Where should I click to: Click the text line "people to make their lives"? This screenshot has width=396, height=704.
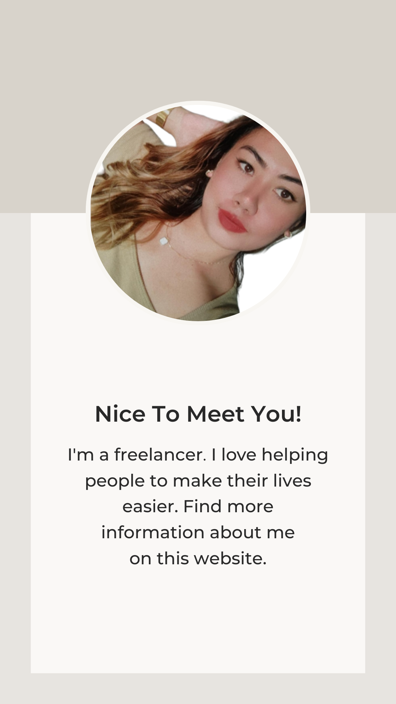[198, 481]
